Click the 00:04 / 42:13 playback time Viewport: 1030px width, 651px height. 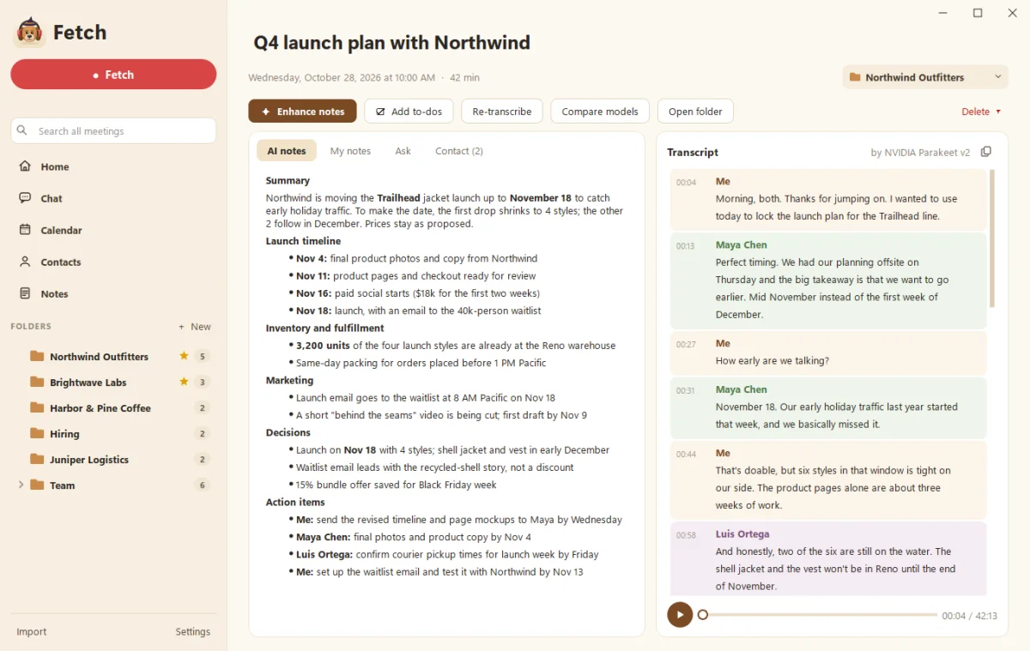[x=970, y=616]
